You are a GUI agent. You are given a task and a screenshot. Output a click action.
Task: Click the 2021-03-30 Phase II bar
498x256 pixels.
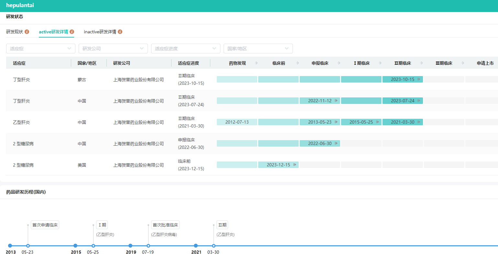click(402, 122)
